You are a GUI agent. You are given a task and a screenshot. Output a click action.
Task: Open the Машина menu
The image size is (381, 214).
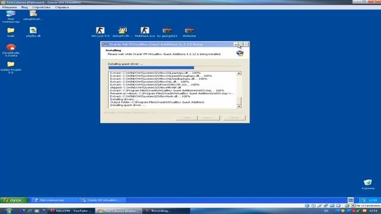10,7
